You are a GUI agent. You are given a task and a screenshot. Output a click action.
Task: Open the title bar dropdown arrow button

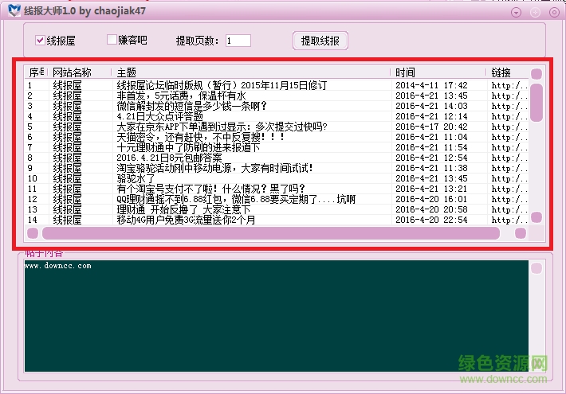click(517, 13)
